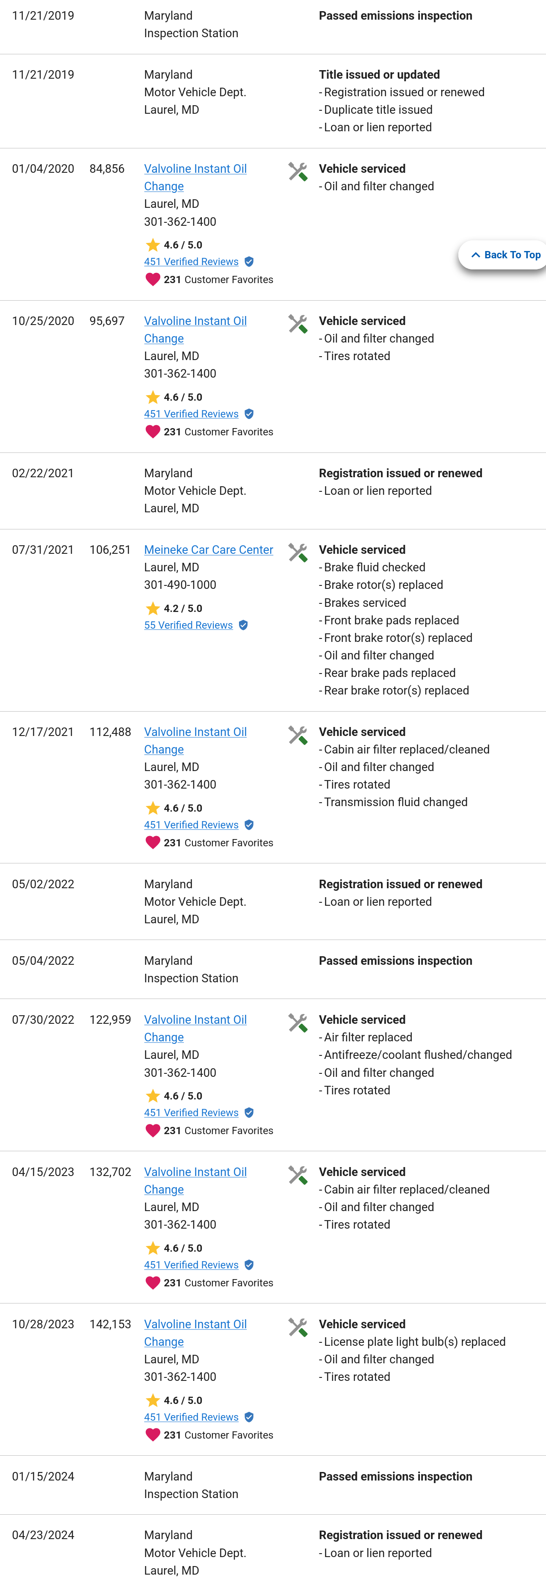This screenshot has height=1590, width=546.
Task: Click verified shield badge beside 55 Verified Reviews
Action: [x=243, y=625]
